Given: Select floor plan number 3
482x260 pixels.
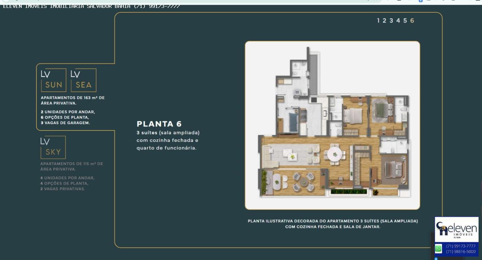Looking at the screenshot, I should tap(391, 21).
